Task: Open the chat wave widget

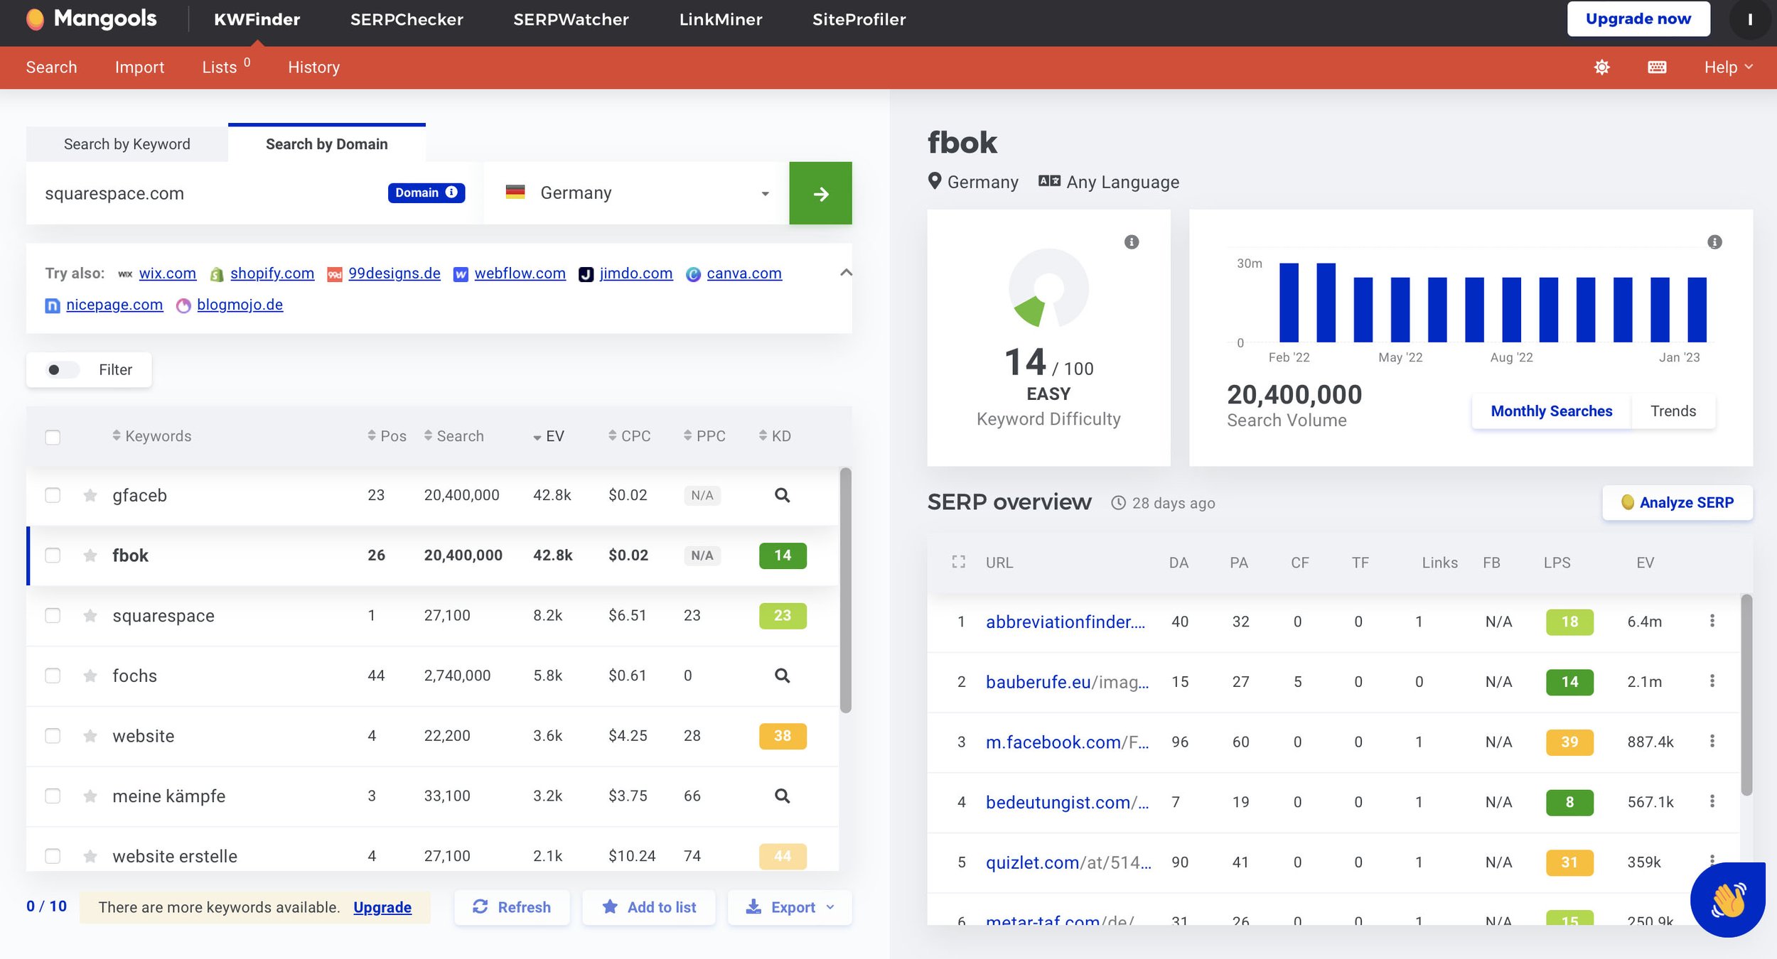Action: (1728, 900)
